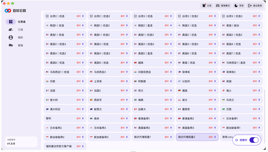Click the lightning icon for 美国1 | 优选3

tap(171, 35)
